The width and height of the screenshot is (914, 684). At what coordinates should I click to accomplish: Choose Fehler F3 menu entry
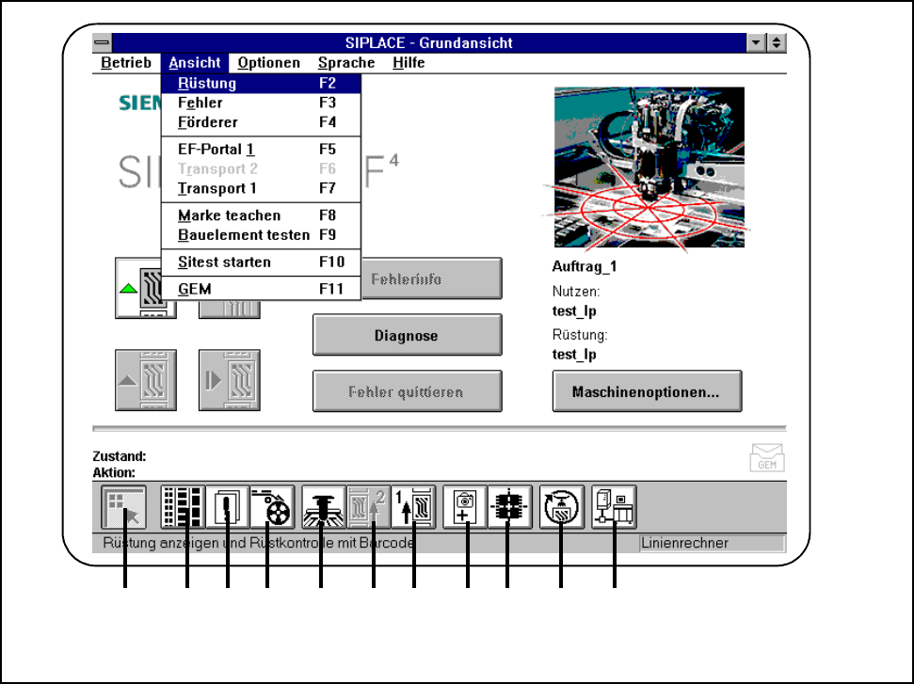tap(261, 103)
